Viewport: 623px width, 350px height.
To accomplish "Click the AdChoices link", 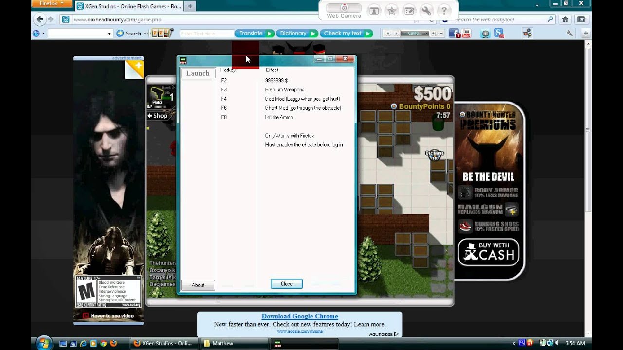I will click(x=384, y=334).
